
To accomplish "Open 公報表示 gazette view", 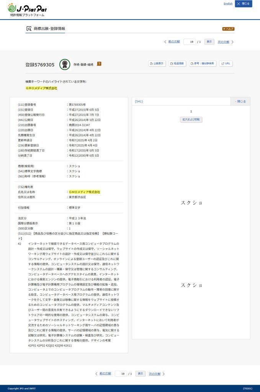I will tap(157, 64).
